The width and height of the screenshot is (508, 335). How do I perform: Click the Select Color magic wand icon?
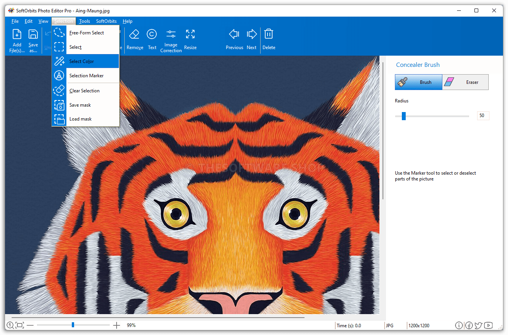pyautogui.click(x=59, y=61)
